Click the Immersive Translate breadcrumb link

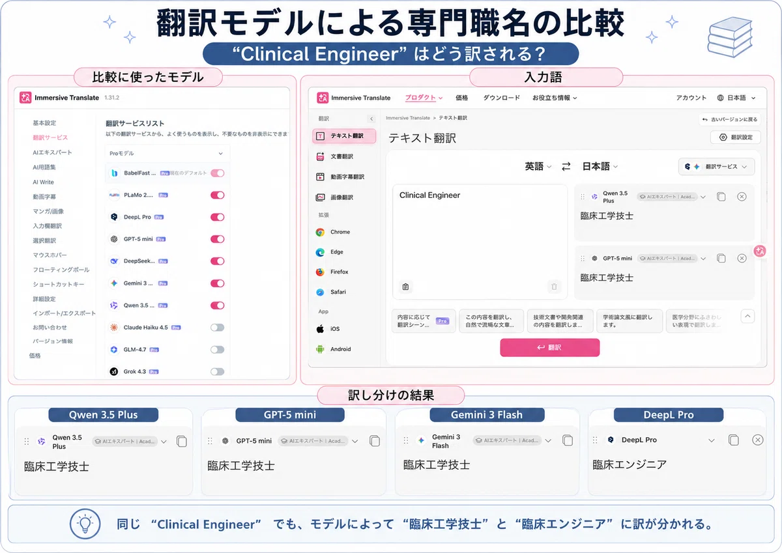[408, 118]
